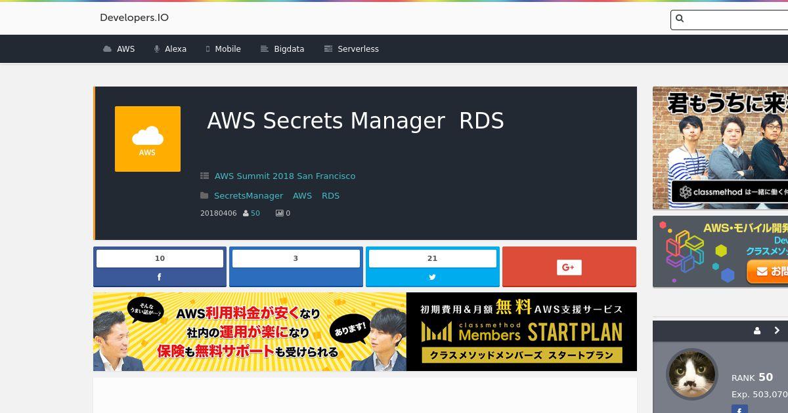Click the server icon beside Serverless
Image resolution: width=788 pixels, height=413 pixels.
click(328, 49)
